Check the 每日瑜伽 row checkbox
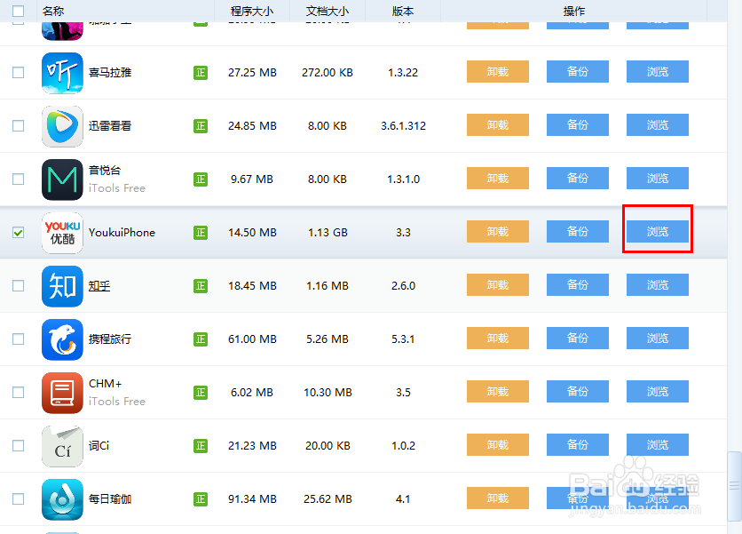742x534 pixels. 18,499
